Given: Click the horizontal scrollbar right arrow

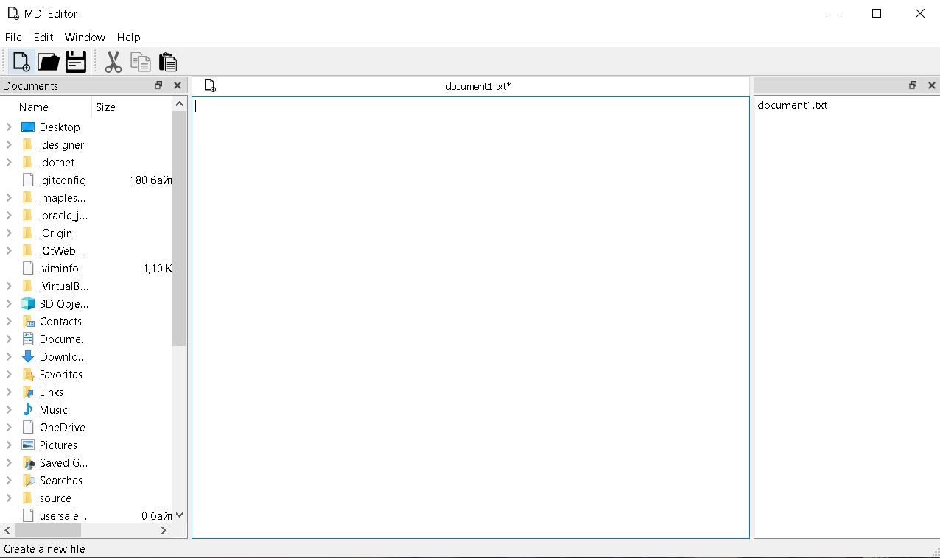Looking at the screenshot, I should 164,530.
